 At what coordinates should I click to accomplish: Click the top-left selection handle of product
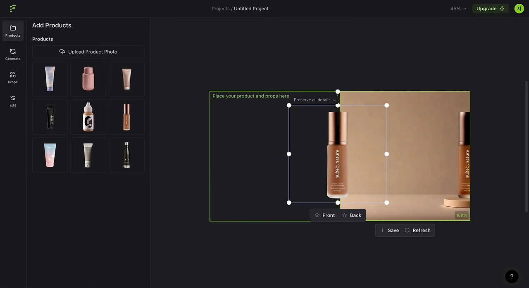(289, 105)
